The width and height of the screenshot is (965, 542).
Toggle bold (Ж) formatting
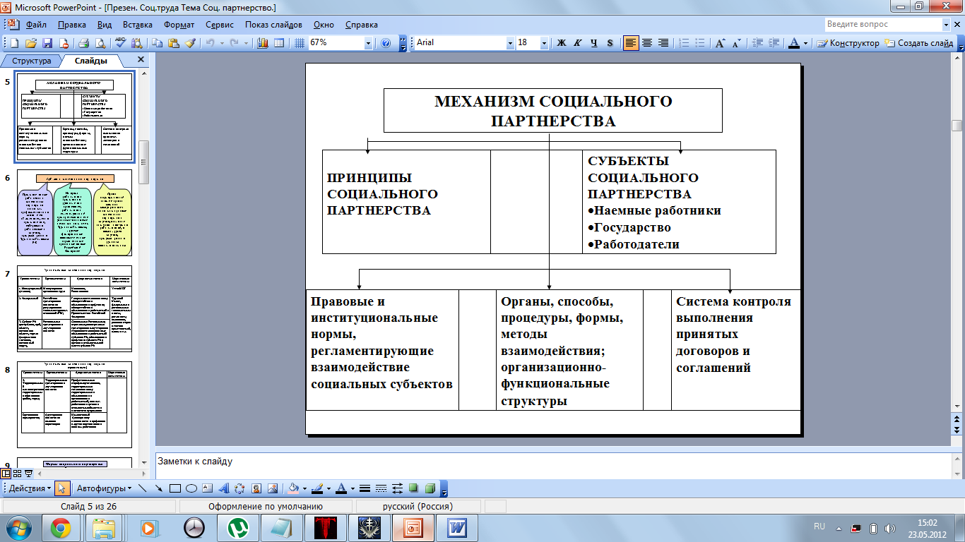tap(562, 42)
